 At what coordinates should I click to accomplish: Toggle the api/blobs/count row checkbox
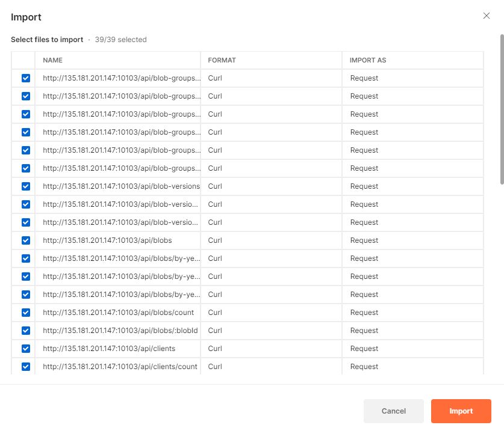26,313
